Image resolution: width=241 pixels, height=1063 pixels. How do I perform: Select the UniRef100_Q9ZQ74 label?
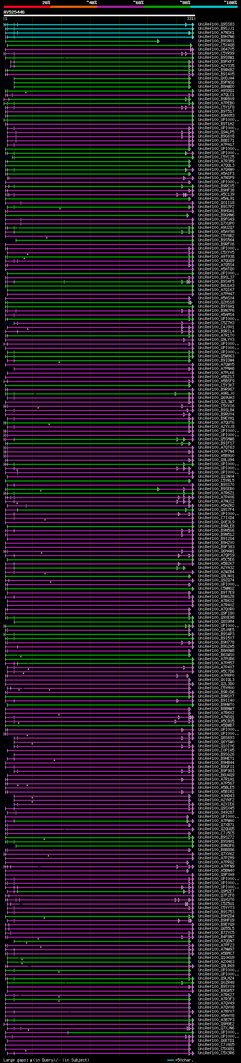(216, 580)
